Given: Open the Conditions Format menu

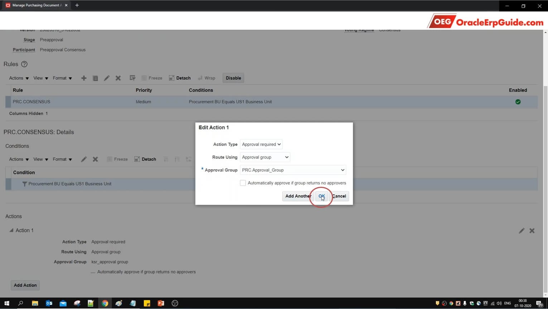Looking at the screenshot, I should (x=62, y=159).
